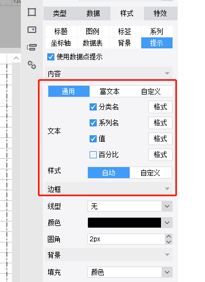The height and width of the screenshot is (282, 205).
Task: Increase 圆角 with the up stepper
Action: click(169, 236)
